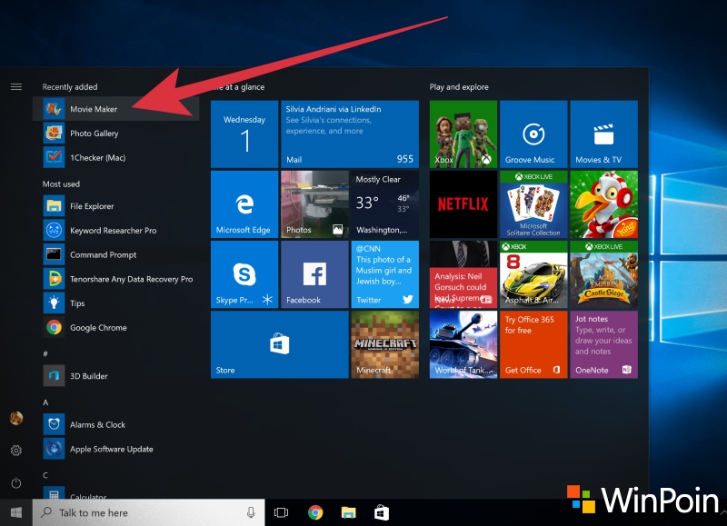This screenshot has height=526, width=727.
Task: Click the 'A' alphabet section header
Action: pos(45,402)
